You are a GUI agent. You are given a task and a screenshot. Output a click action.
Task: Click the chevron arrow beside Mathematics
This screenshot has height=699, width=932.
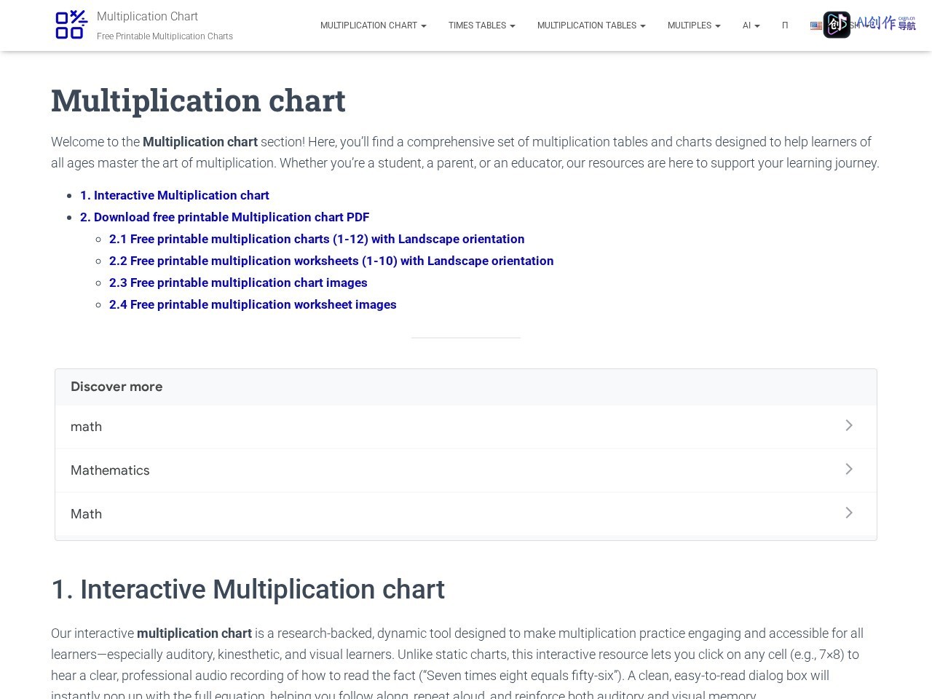tap(849, 469)
